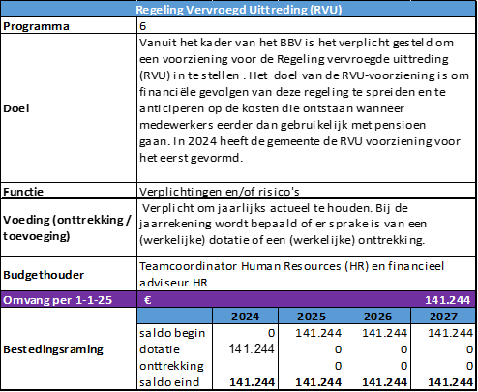The height and width of the screenshot is (392, 478).
Task: Select the dotatie value 141.244 for 2024
Action: coord(252,349)
